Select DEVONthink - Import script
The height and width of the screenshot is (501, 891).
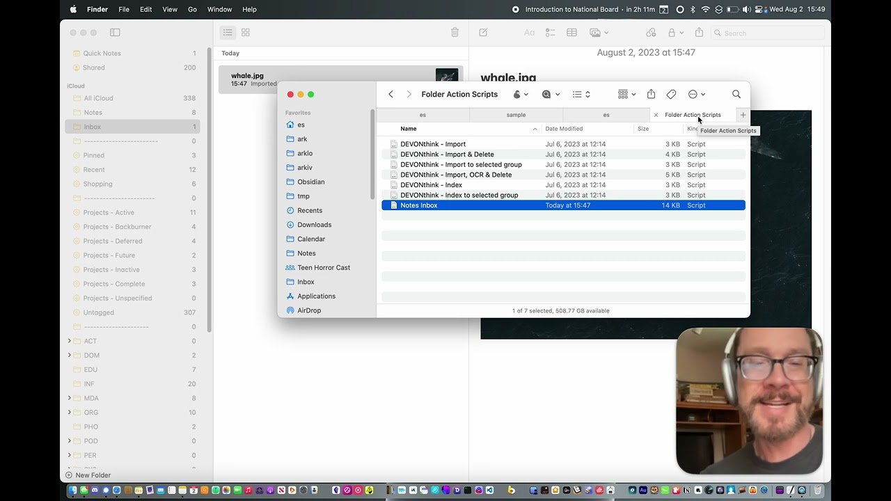pyautogui.click(x=563, y=144)
